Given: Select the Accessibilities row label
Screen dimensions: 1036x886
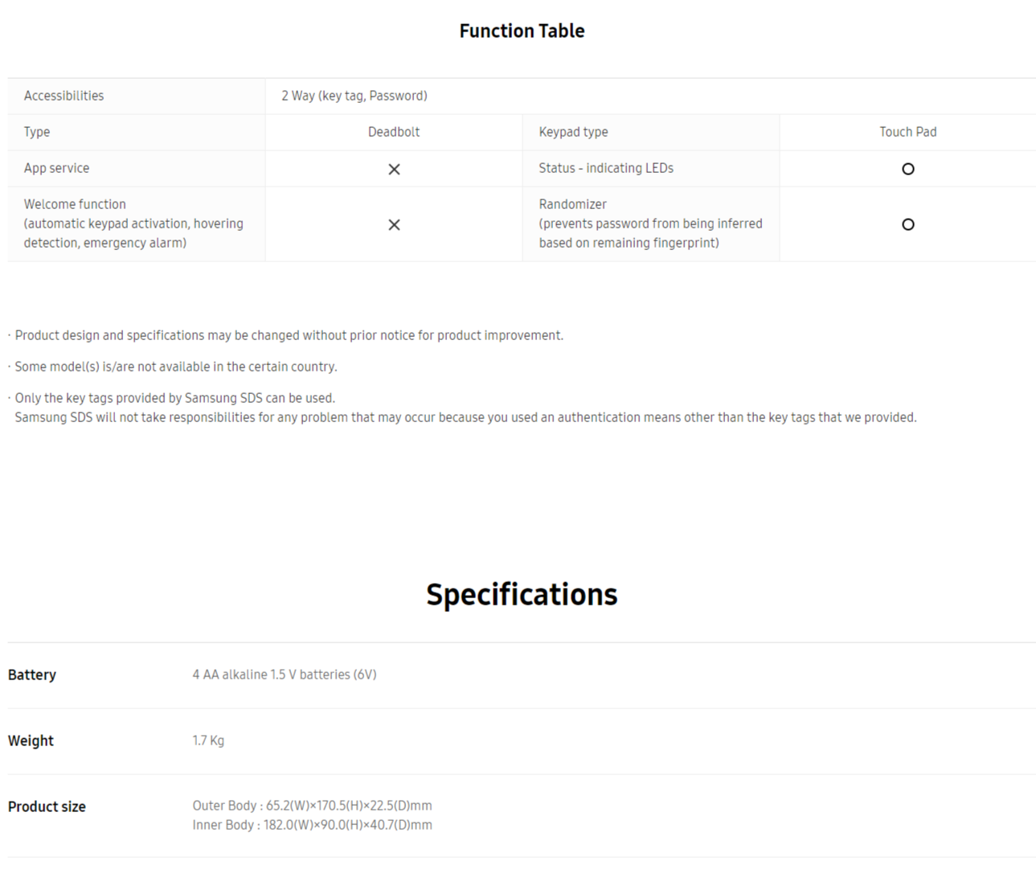Looking at the screenshot, I should click(x=63, y=96).
